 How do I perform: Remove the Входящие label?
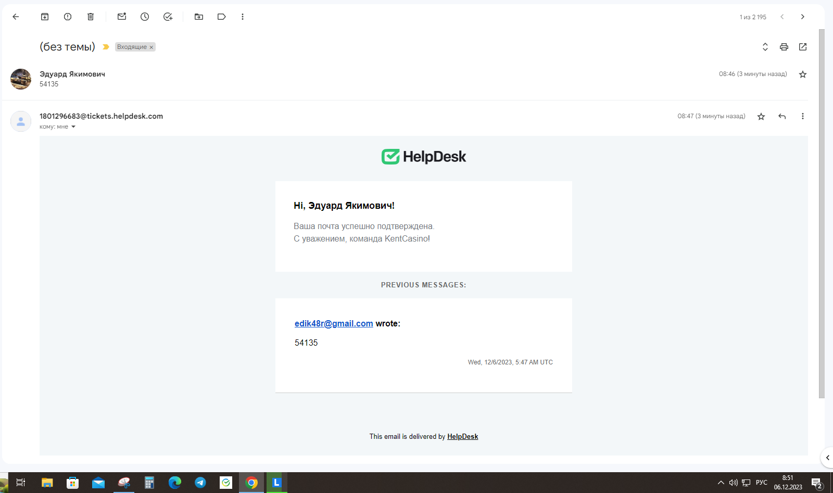coord(152,47)
